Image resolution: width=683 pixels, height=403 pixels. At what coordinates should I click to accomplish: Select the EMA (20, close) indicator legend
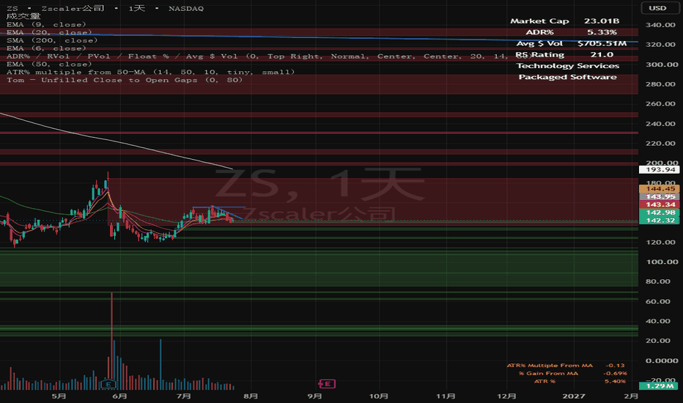49,32
